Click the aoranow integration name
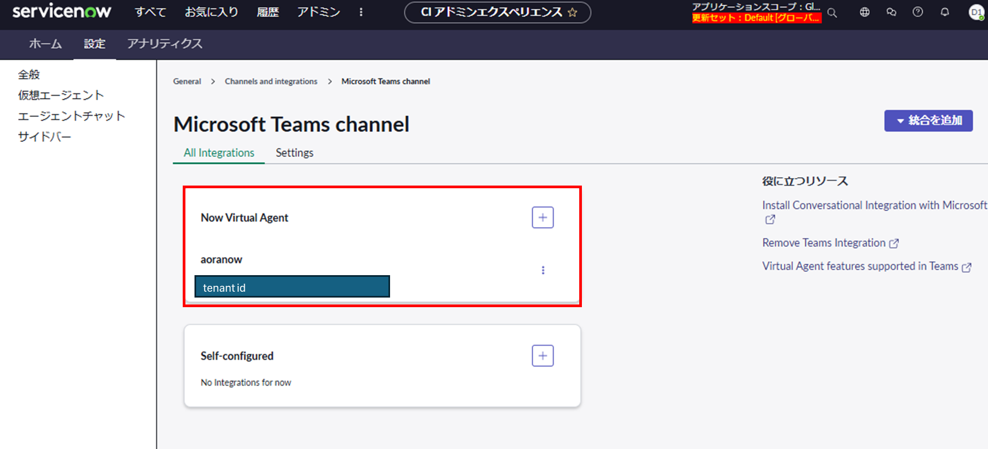 point(221,260)
